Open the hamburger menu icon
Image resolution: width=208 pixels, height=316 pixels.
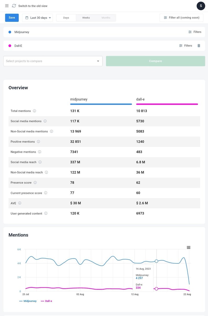tap(7, 6)
